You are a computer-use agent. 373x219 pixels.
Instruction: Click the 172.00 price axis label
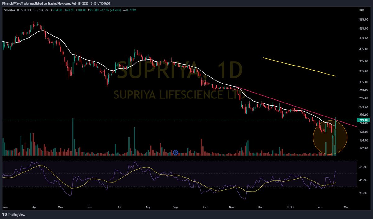click(363, 148)
